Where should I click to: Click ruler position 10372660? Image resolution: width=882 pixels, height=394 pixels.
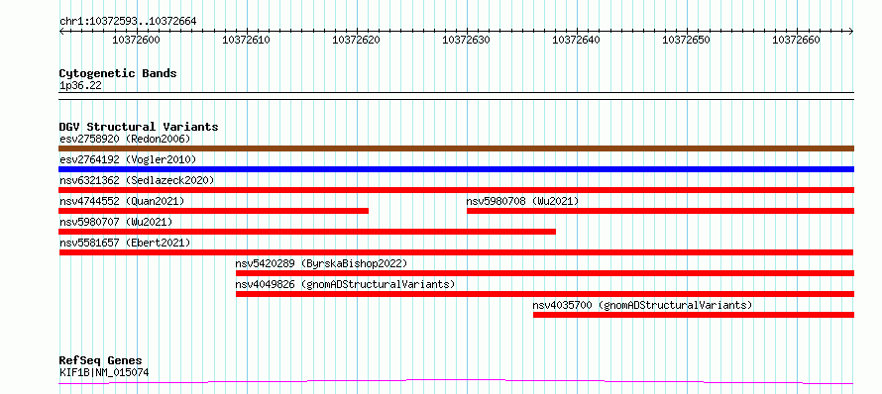(797, 40)
